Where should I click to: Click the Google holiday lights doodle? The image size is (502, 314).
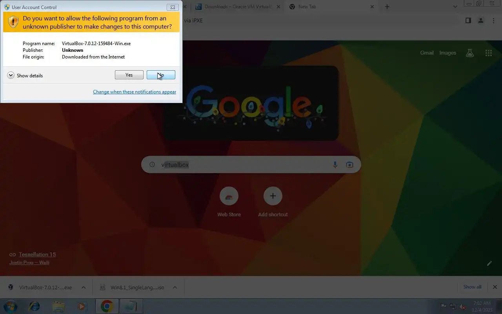click(x=251, y=103)
